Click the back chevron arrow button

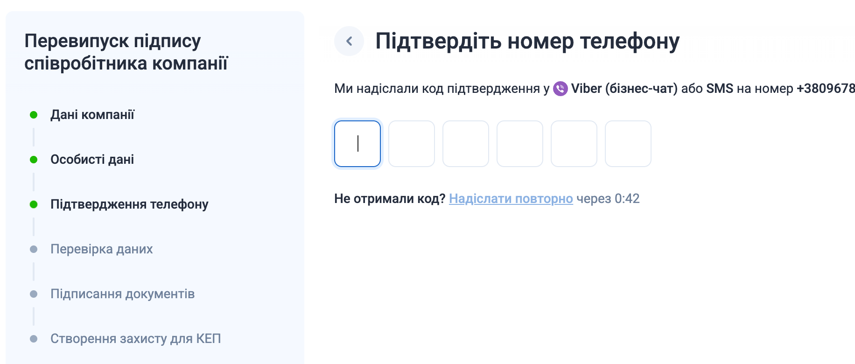(349, 41)
